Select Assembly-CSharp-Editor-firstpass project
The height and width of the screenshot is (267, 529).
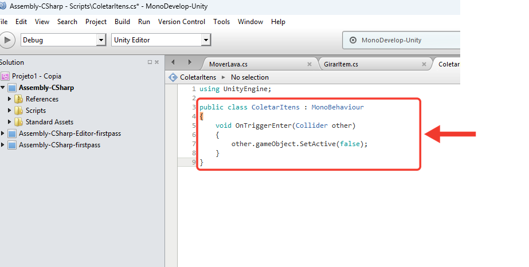tap(70, 133)
